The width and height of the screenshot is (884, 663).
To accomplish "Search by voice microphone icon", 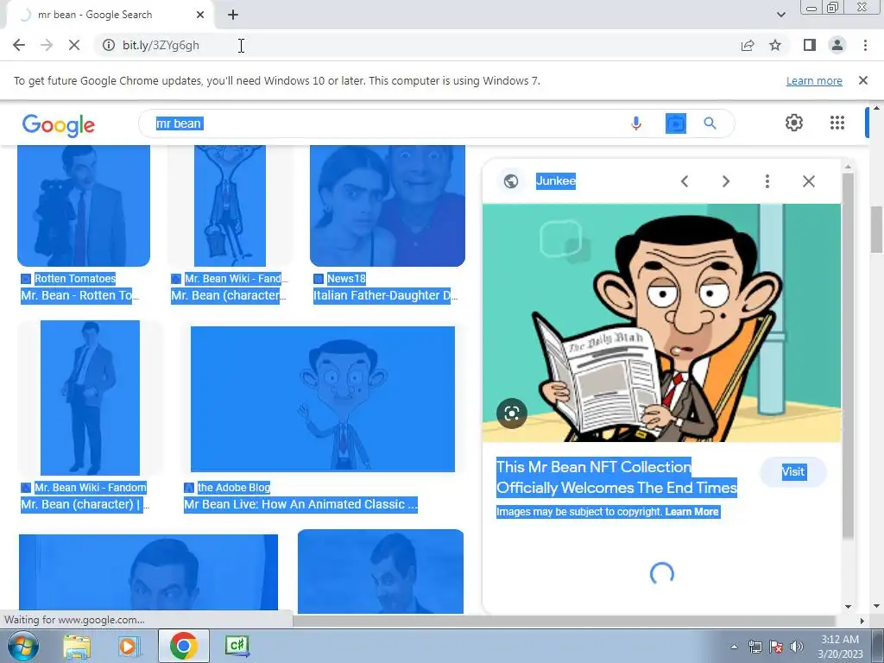I will pyautogui.click(x=636, y=123).
